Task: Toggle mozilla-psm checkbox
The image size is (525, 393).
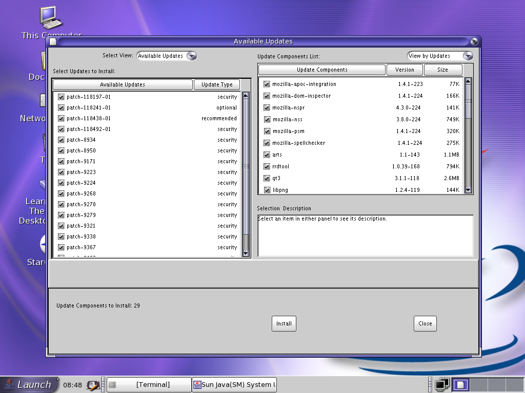Action: (267, 131)
